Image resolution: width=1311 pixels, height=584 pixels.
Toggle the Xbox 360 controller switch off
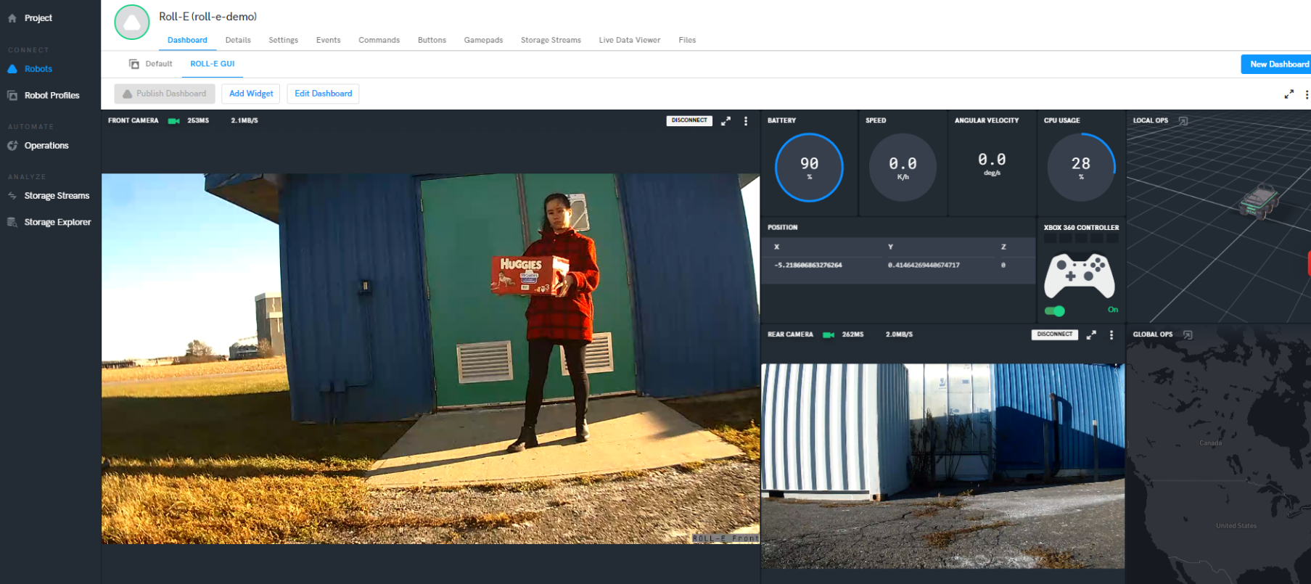coord(1055,311)
